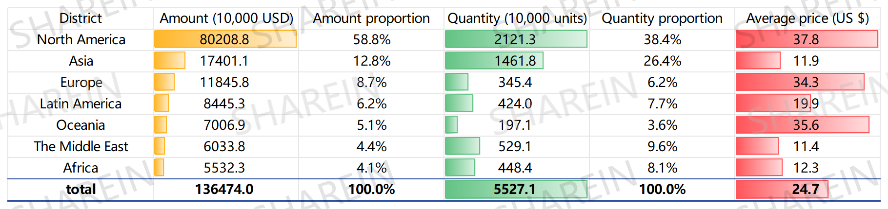Select Europe average price 34.3 cell
This screenshot has width=888, height=209.
[x=806, y=83]
